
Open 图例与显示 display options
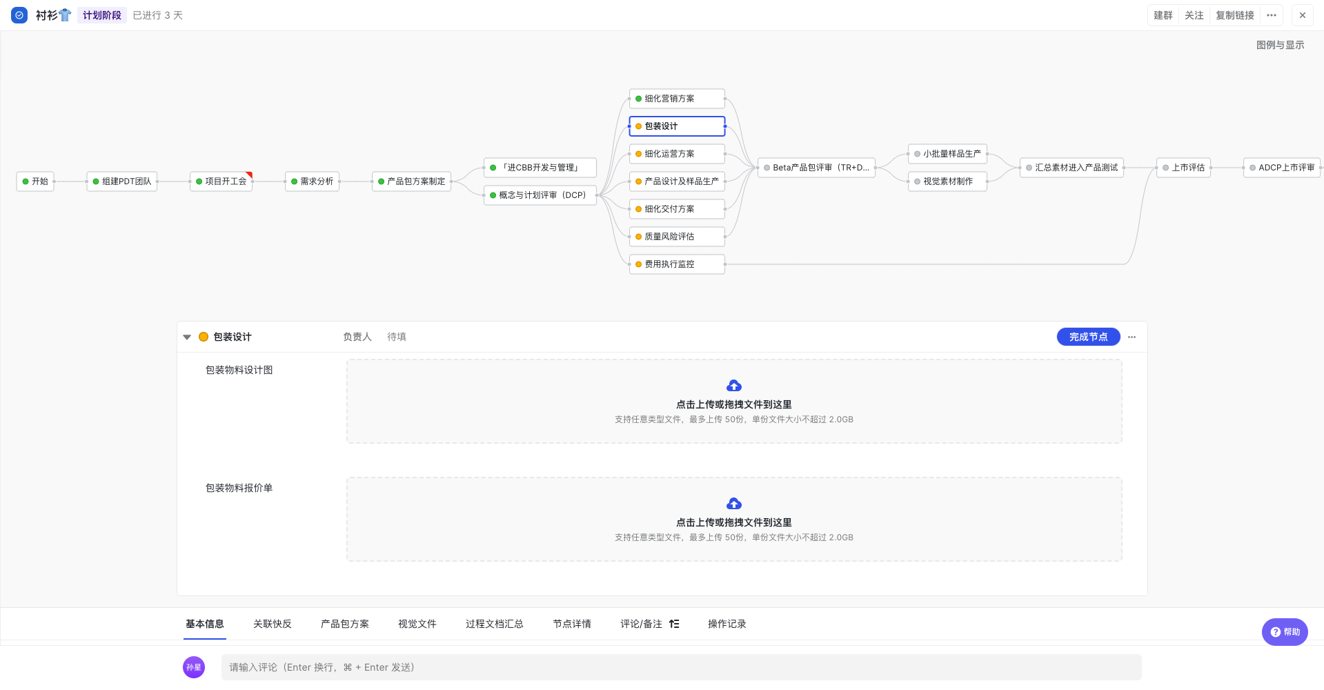tap(1279, 45)
